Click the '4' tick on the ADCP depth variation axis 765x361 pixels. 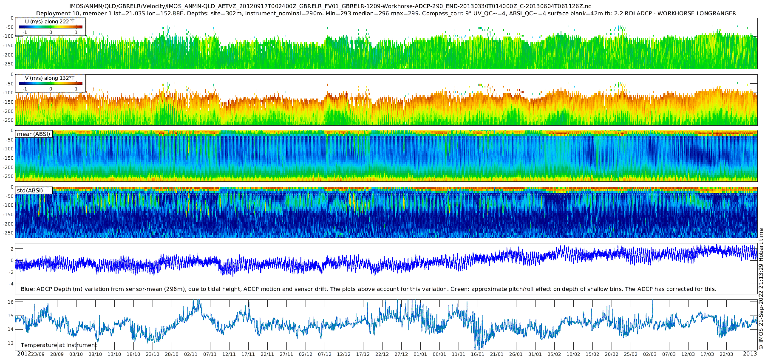pos(12,284)
